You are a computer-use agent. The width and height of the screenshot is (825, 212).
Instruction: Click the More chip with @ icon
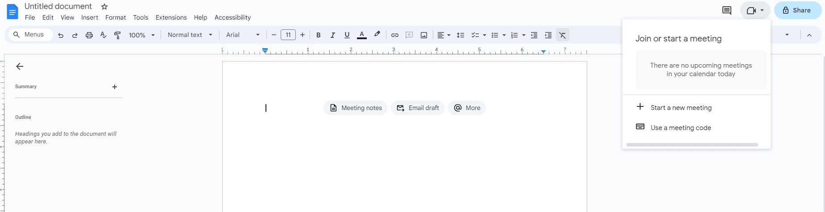pyautogui.click(x=467, y=108)
